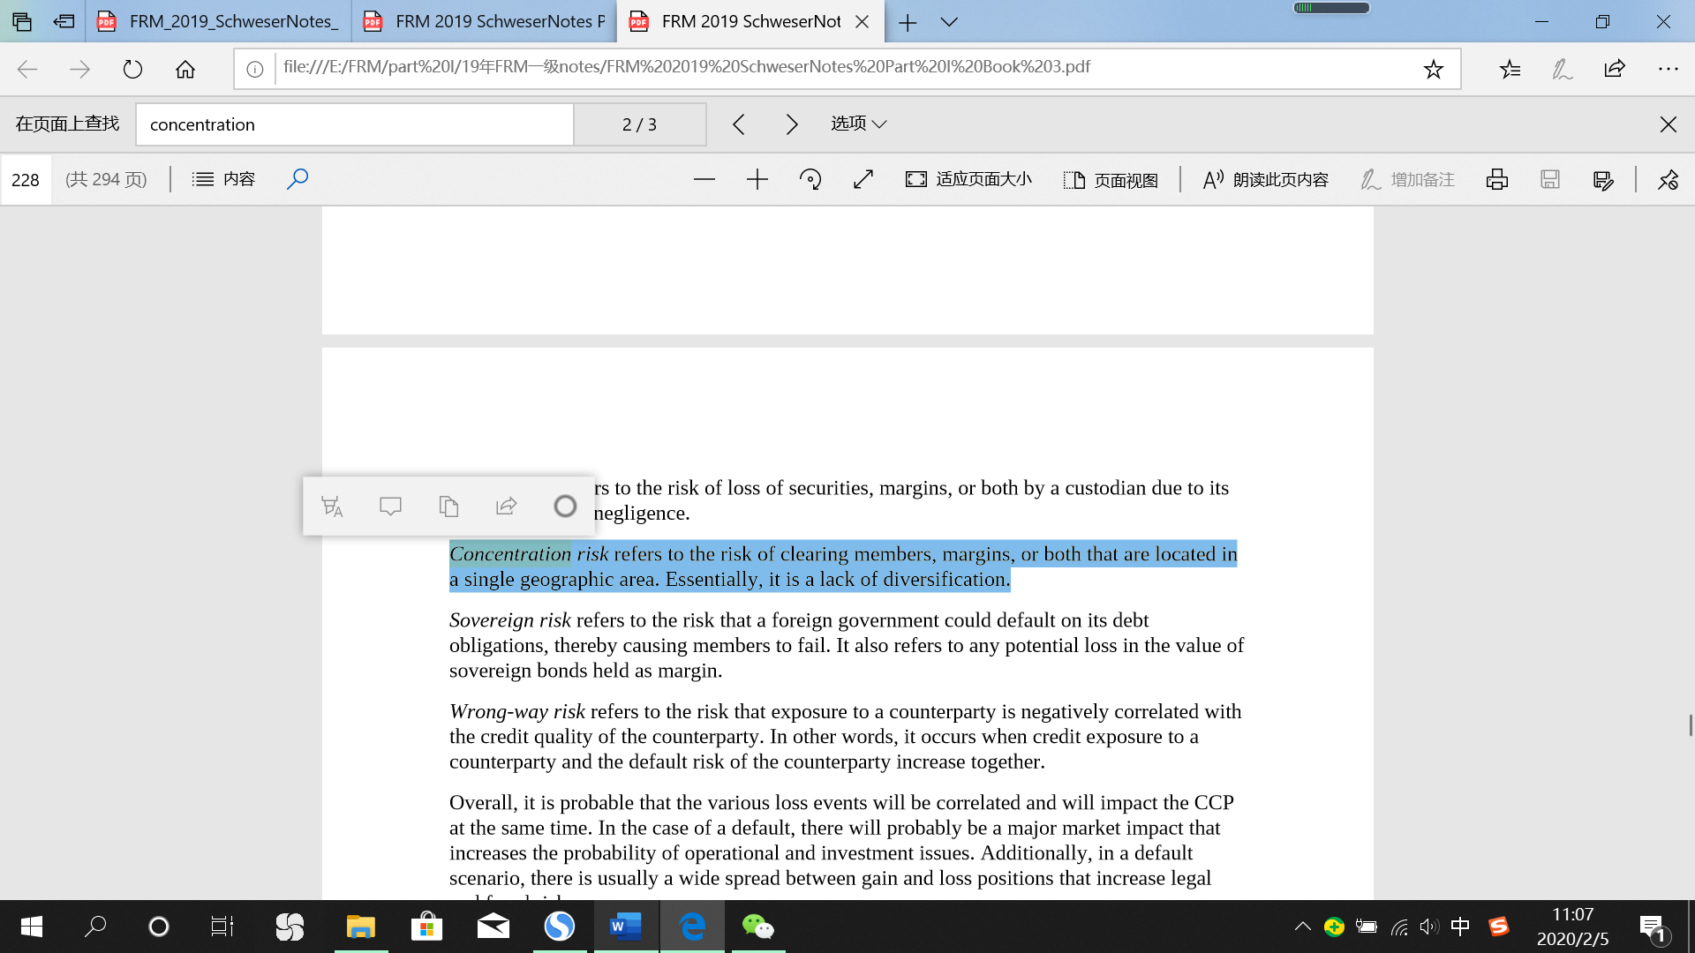This screenshot has width=1695, height=953.
Task: Enter full screen with diagonal arrows icon
Action: point(863,180)
